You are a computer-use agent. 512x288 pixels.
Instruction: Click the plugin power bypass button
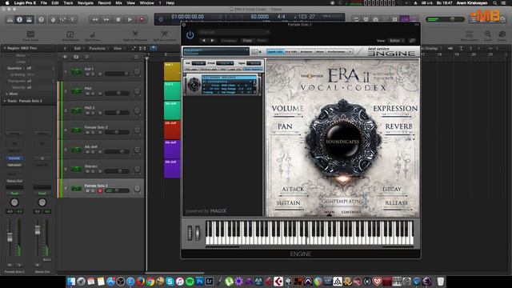(190, 35)
